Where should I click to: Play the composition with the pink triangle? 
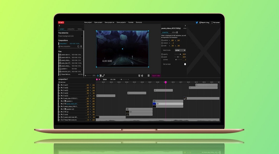(x=99, y=80)
